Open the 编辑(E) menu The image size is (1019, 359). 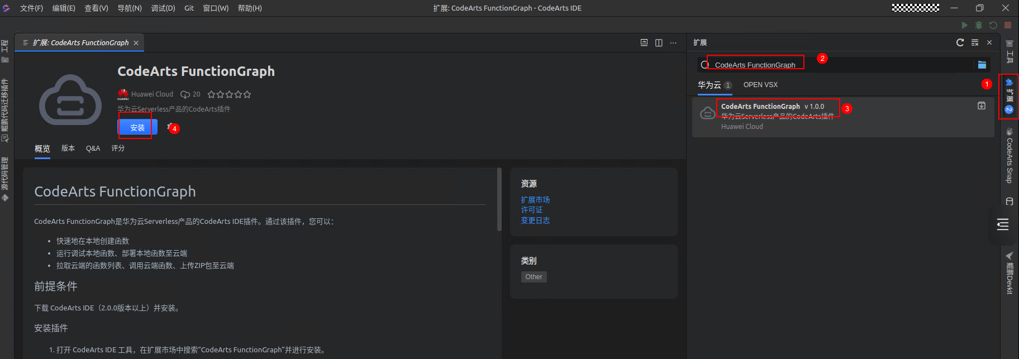point(64,8)
